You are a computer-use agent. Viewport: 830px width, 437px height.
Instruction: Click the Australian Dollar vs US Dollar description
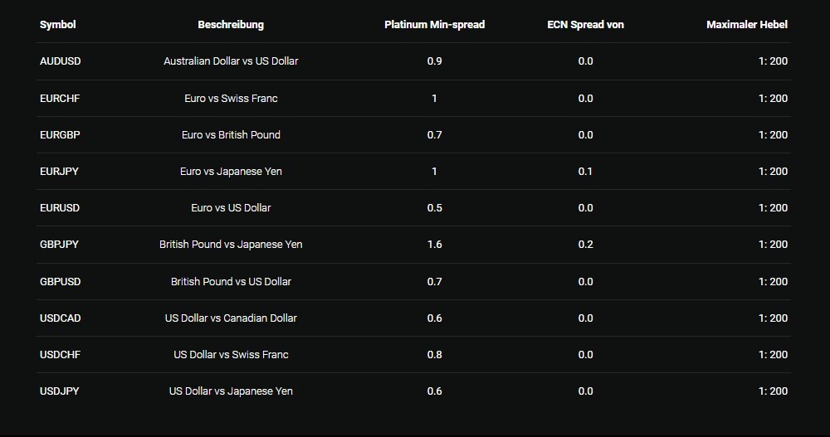(231, 61)
